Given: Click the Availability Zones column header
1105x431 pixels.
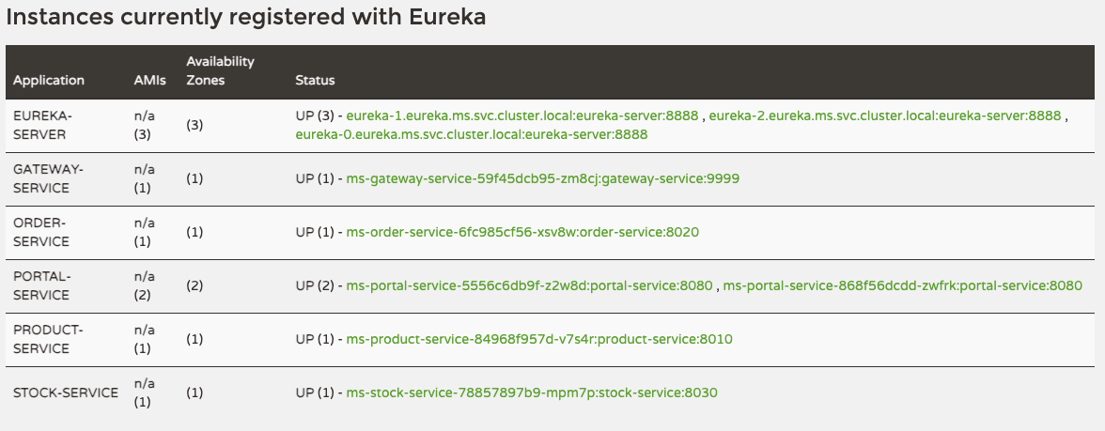Looking at the screenshot, I should (221, 71).
